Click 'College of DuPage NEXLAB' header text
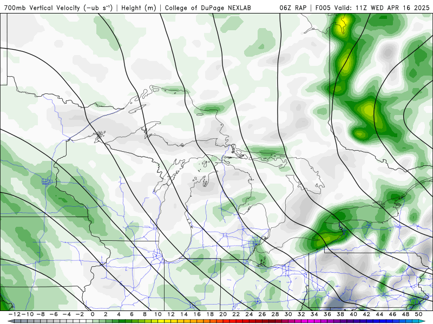 pyautogui.click(x=208, y=8)
